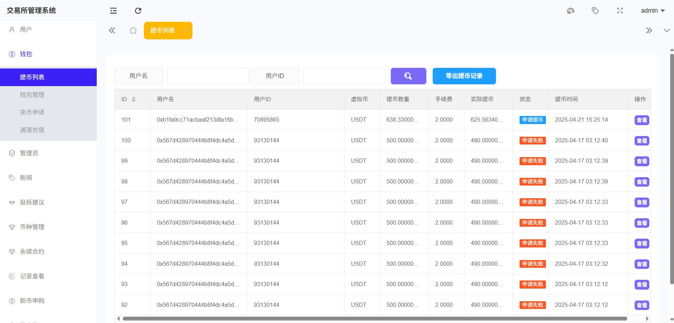This screenshot has width=674, height=323.
Task: Select 钱包管理 in the sidebar
Action: coord(32,95)
